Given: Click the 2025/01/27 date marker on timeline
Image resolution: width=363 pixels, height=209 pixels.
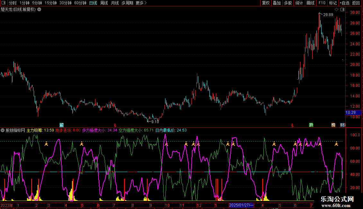Looking at the screenshot, I should coord(241,205).
